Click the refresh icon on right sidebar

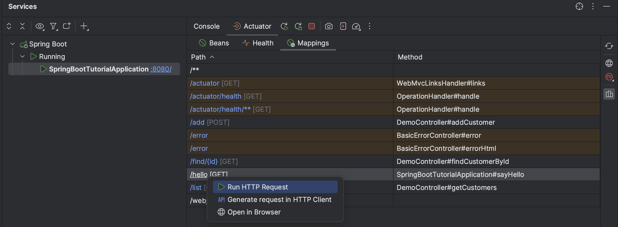click(x=609, y=46)
